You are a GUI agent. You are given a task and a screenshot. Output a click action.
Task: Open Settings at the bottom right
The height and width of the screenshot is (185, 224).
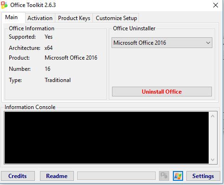pos(203,176)
